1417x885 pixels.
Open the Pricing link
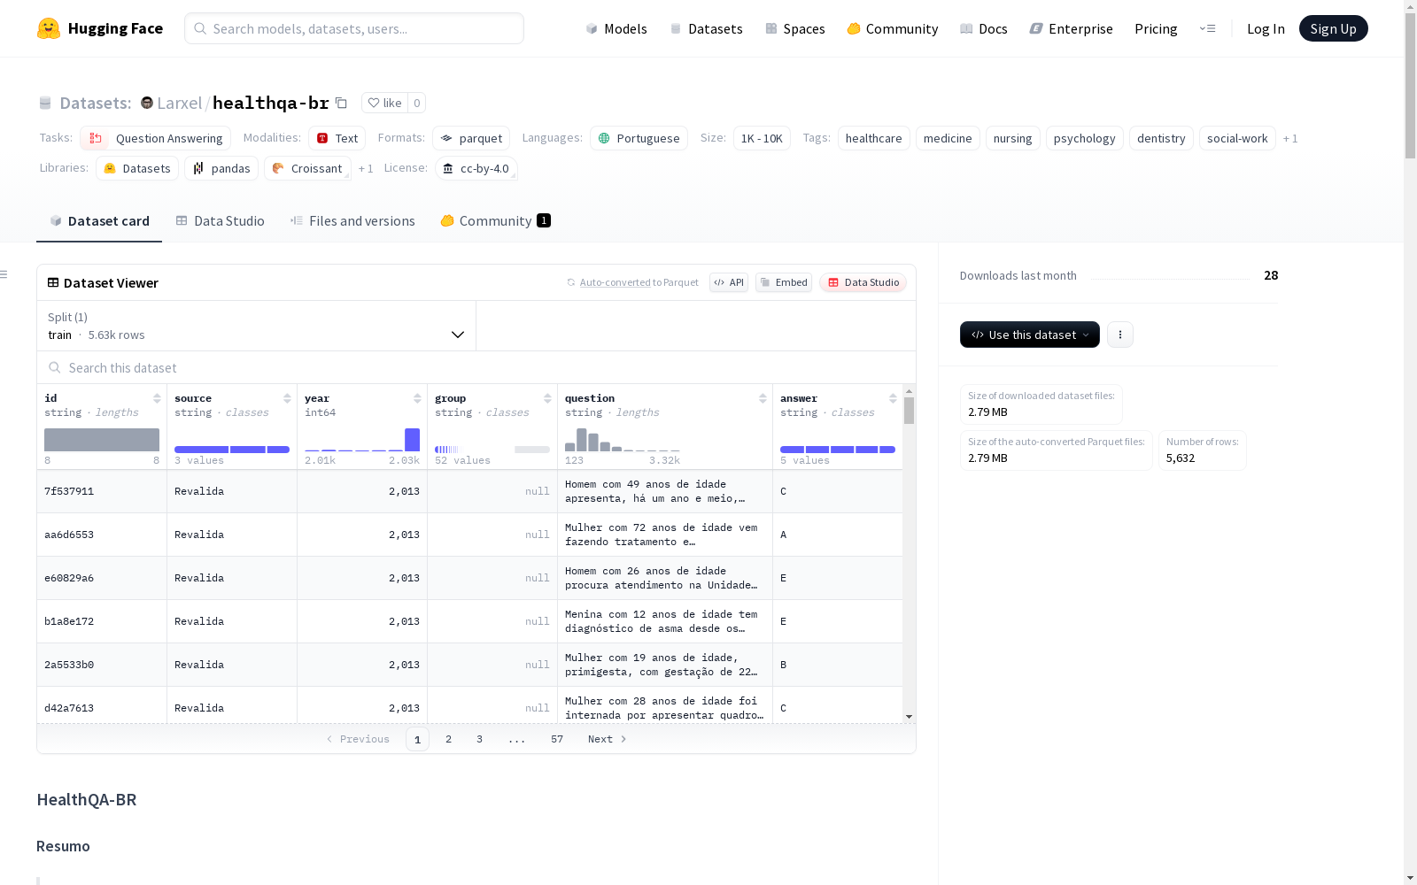1156,28
